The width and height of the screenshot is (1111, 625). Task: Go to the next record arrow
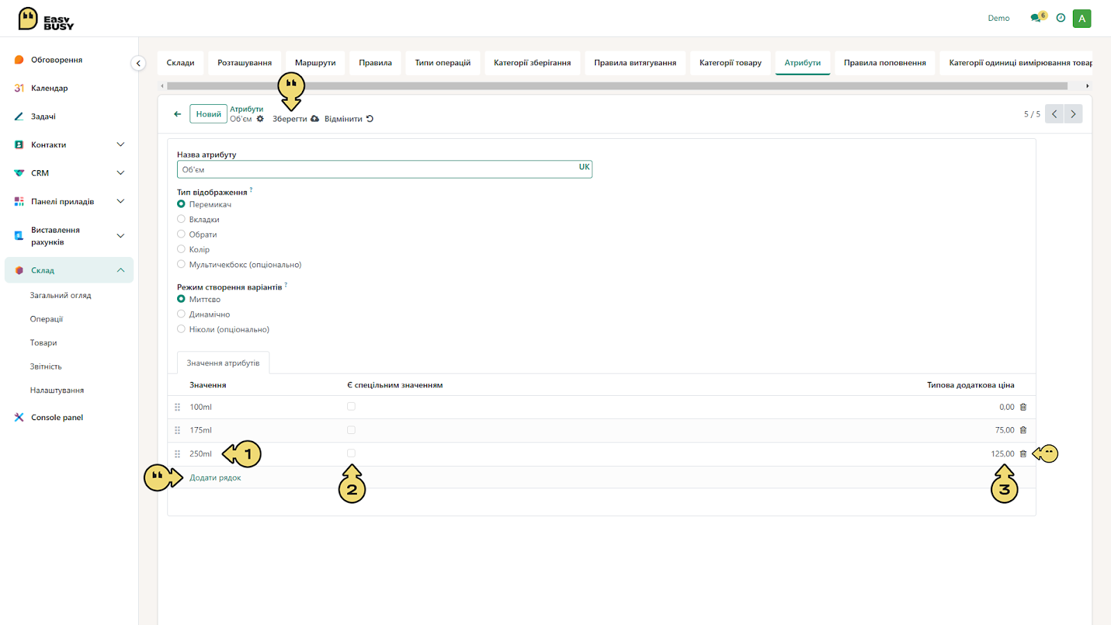[x=1073, y=114]
